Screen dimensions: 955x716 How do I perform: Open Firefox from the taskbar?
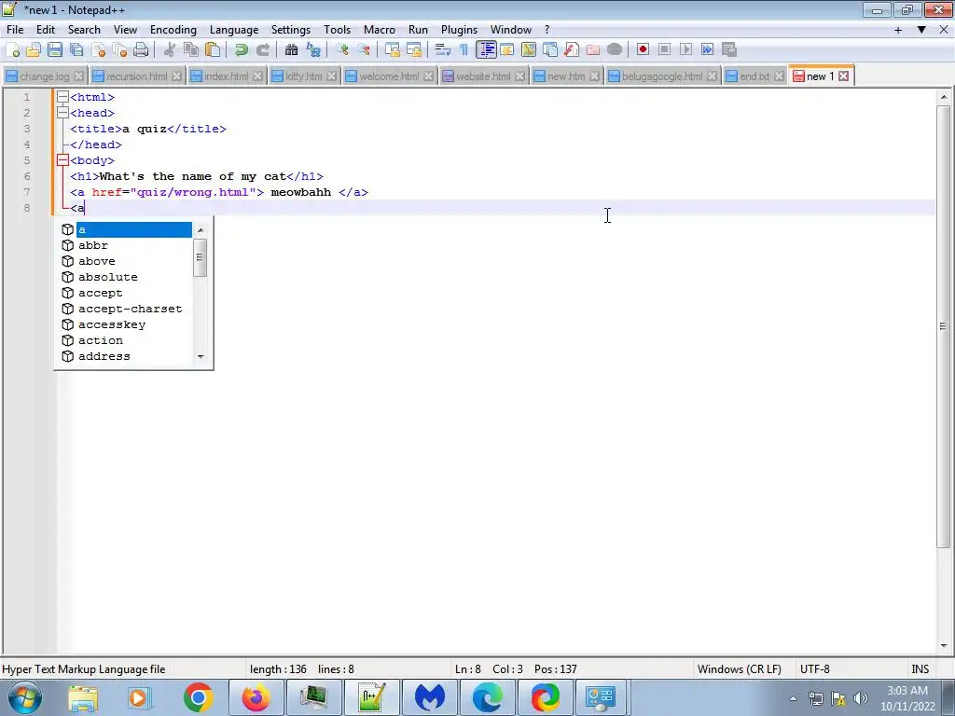pos(256,697)
